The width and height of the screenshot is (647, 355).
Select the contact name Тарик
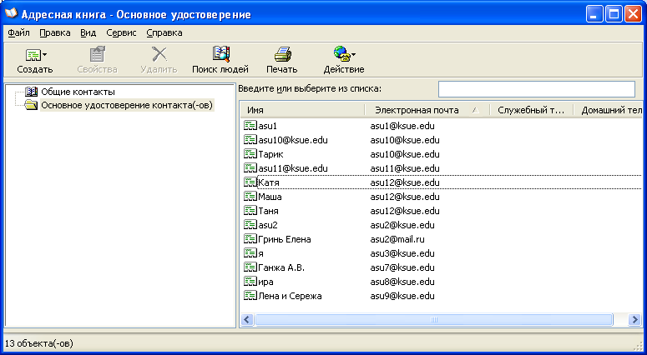coord(270,154)
